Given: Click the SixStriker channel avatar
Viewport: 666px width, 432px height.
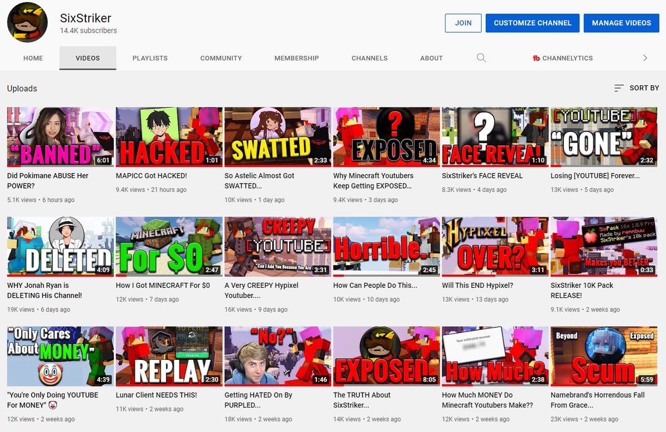Looking at the screenshot, I should [27, 22].
